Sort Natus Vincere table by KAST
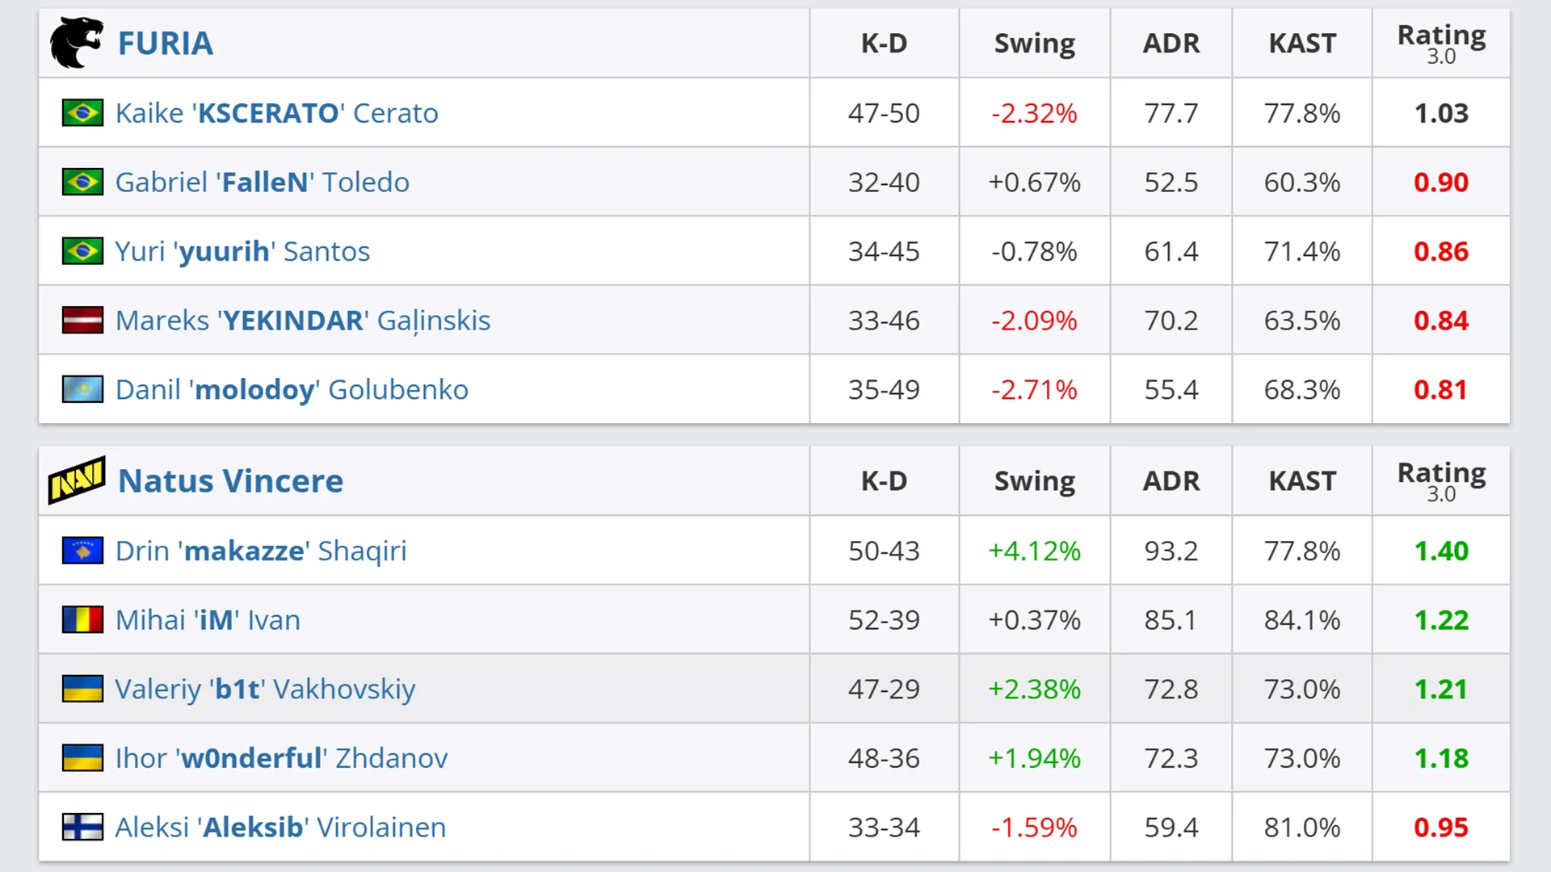The image size is (1551, 872). (x=1302, y=481)
